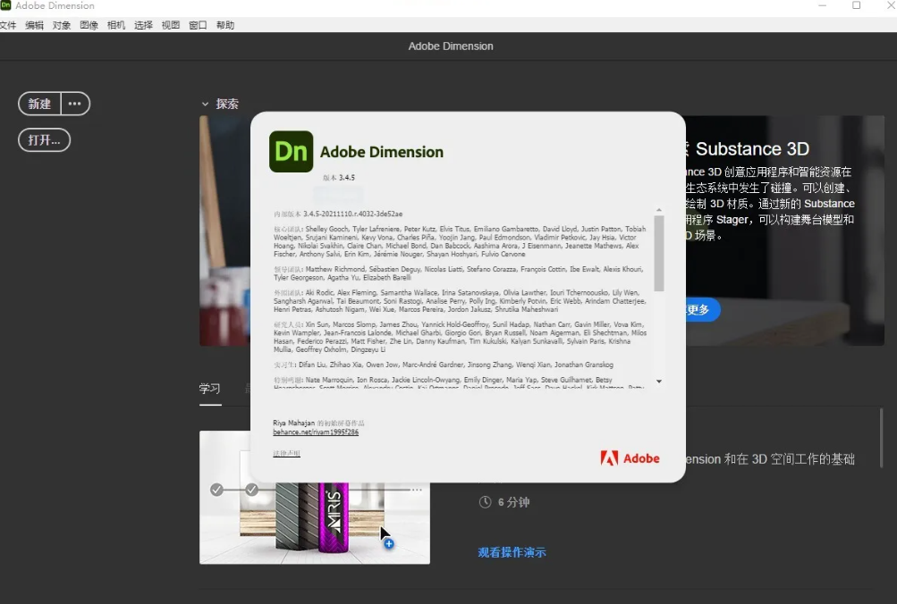Open the behance.net/riyam1995f286 link
This screenshot has height=604, width=897.
pos(316,432)
